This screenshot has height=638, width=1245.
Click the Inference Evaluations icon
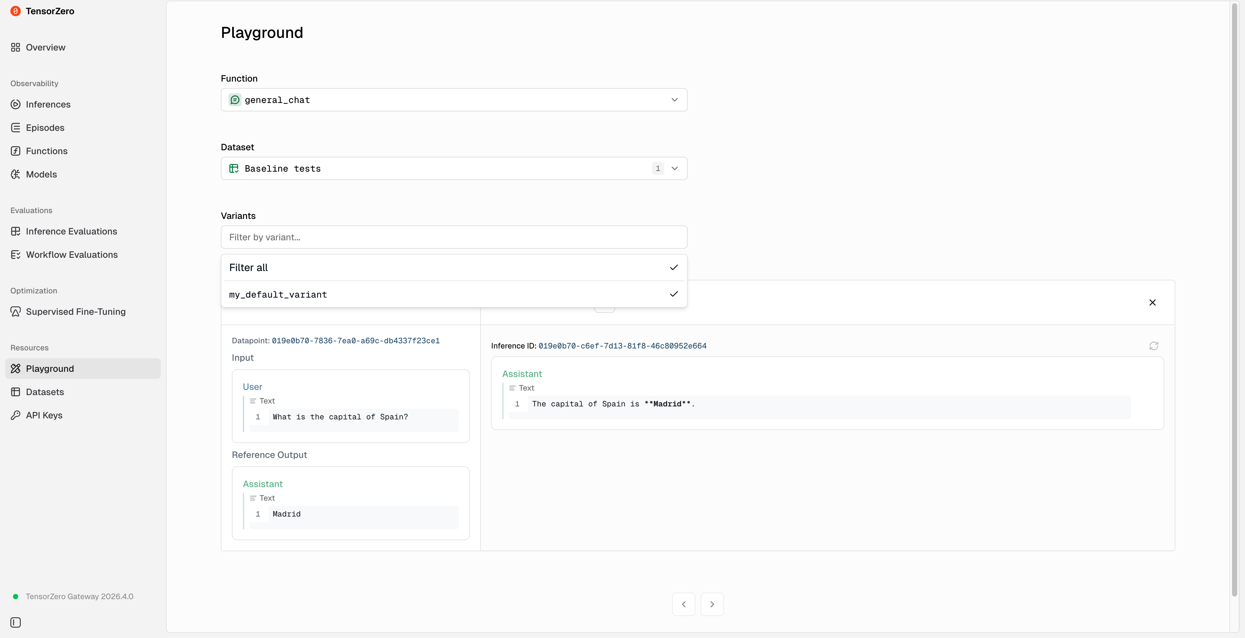(x=16, y=231)
